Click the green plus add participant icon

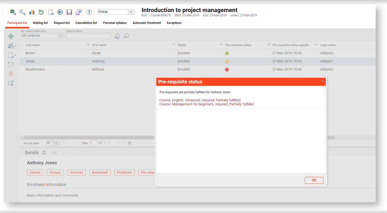click(x=11, y=36)
